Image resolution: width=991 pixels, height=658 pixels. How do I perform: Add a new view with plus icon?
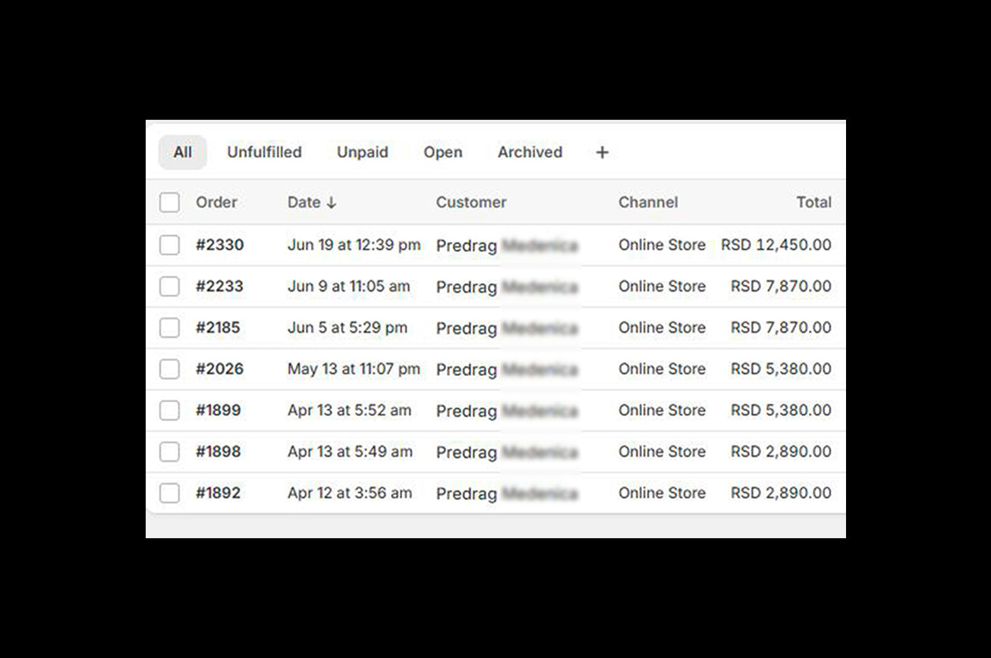click(x=602, y=152)
